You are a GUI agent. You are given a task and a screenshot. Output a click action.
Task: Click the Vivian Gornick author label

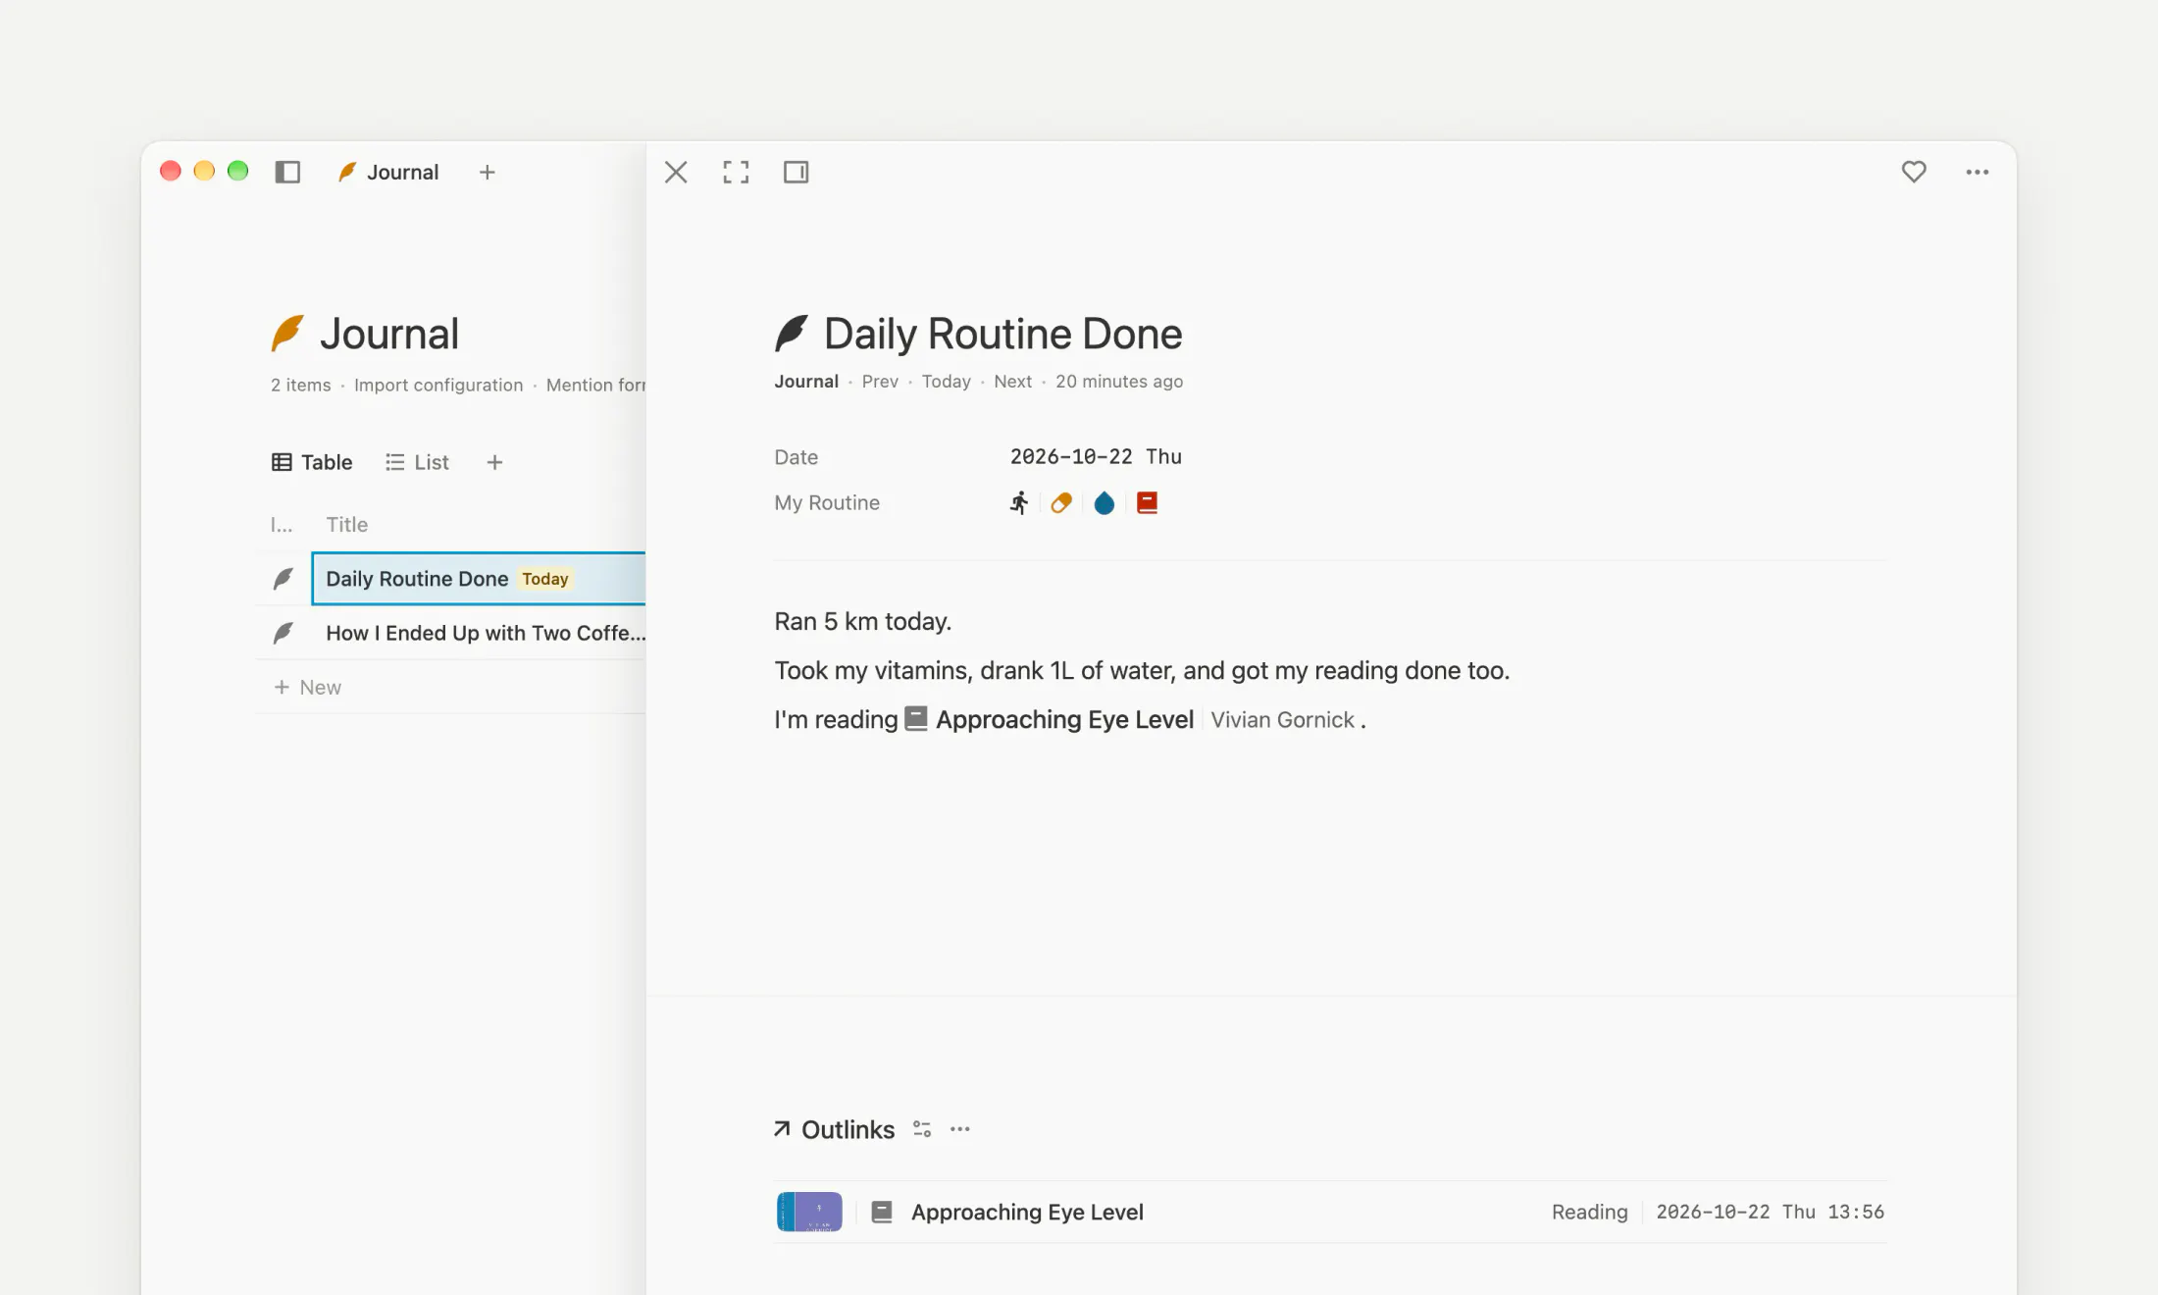pos(1282,720)
